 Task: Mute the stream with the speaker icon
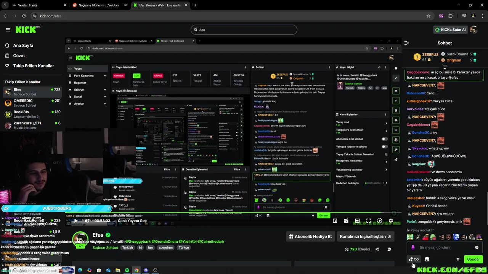(87, 221)
